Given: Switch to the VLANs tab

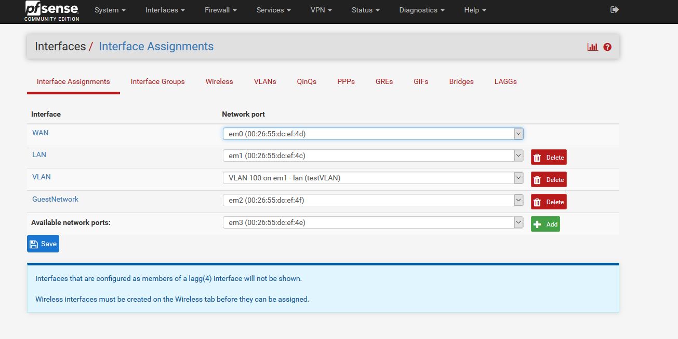Looking at the screenshot, I should [x=265, y=81].
